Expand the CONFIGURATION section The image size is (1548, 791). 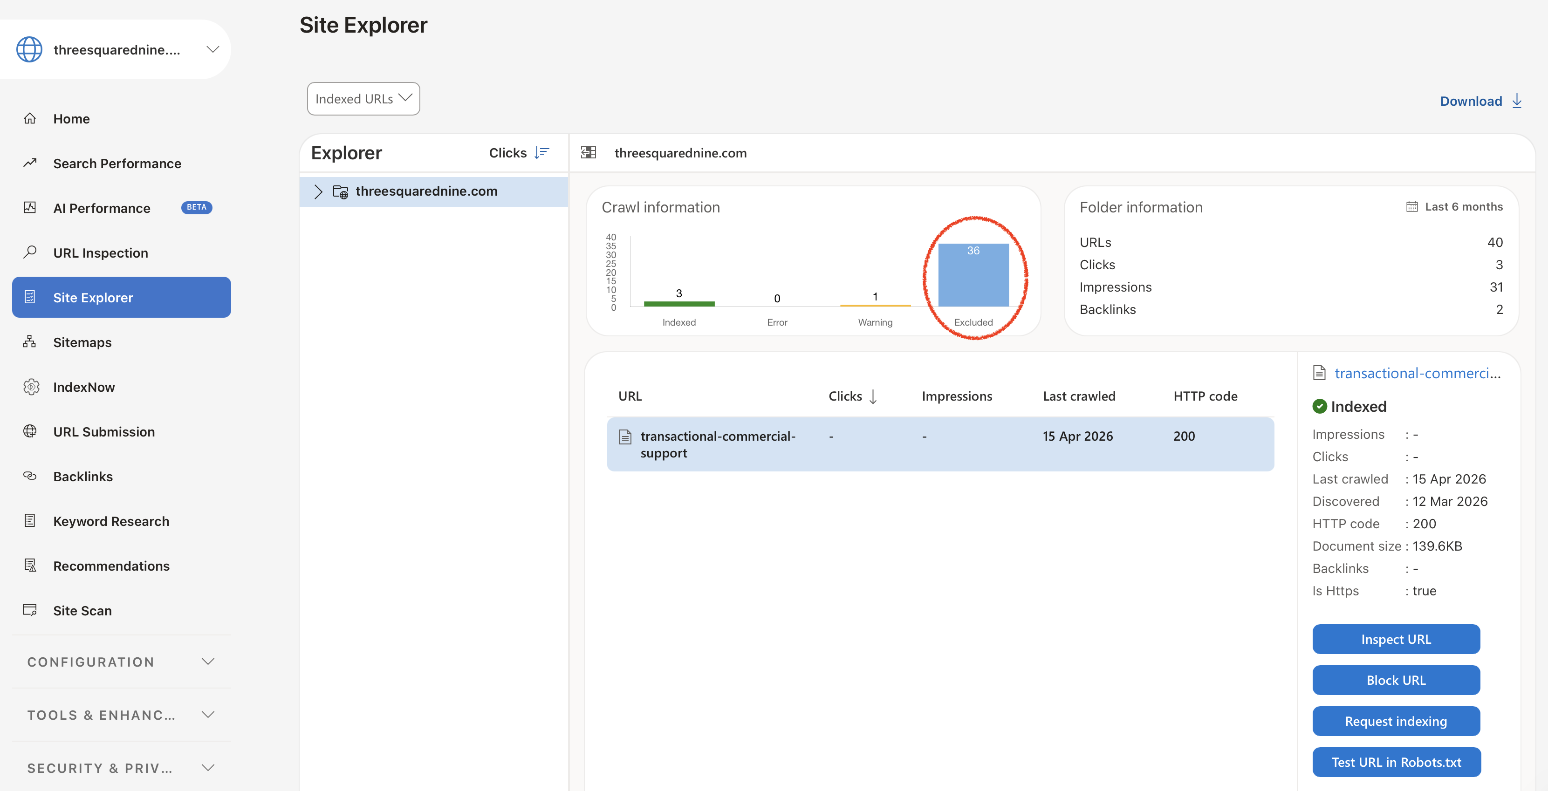(x=121, y=662)
